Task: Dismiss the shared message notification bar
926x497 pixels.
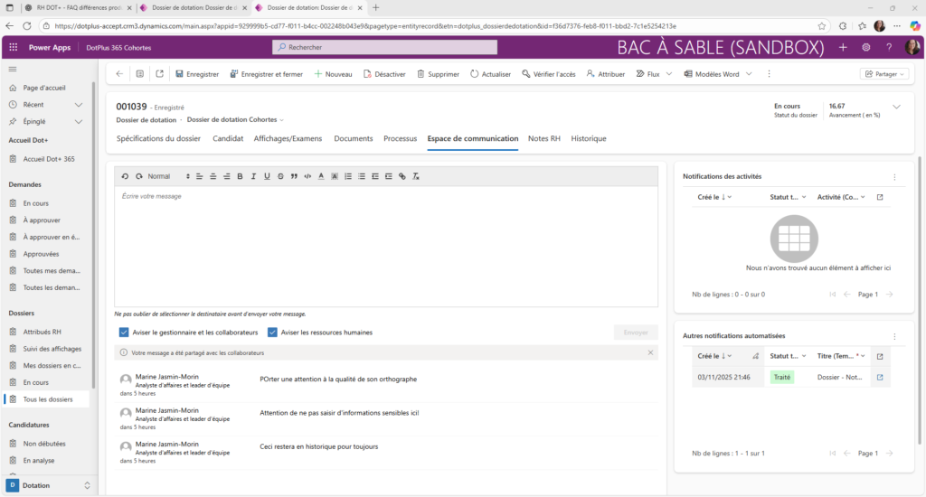Action: tap(651, 352)
